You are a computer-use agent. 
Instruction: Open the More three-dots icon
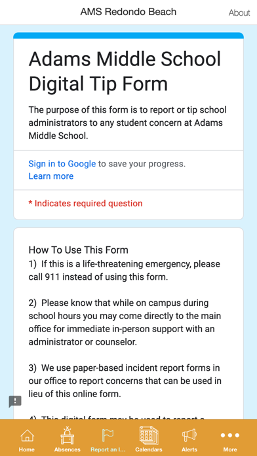pyautogui.click(x=230, y=435)
